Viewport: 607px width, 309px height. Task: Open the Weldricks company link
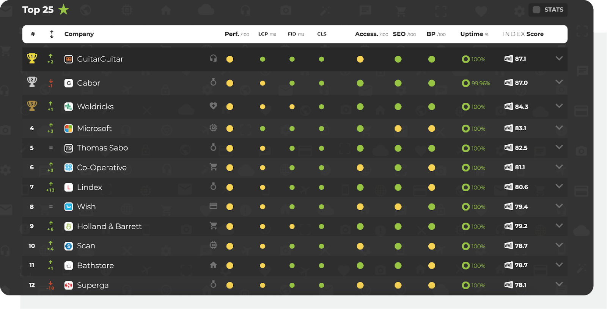[x=95, y=107]
